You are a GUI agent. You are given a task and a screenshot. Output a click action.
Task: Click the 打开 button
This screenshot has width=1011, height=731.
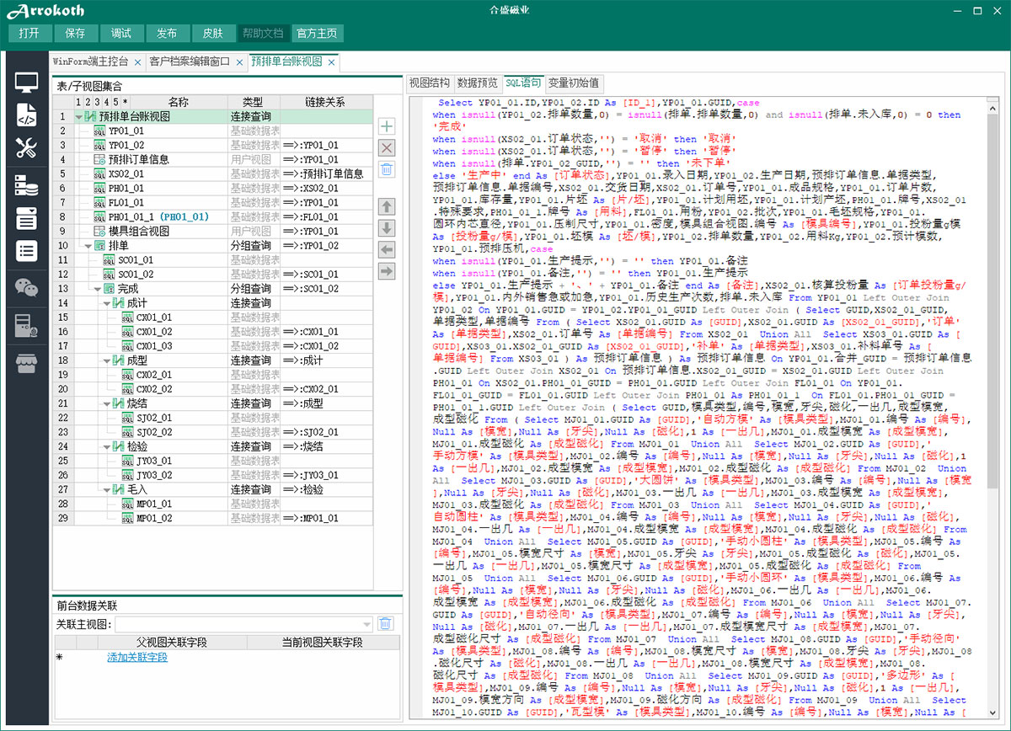pos(29,33)
